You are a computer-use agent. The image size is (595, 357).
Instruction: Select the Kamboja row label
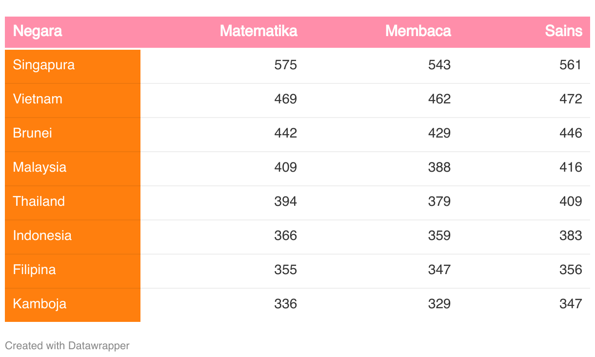pos(40,304)
